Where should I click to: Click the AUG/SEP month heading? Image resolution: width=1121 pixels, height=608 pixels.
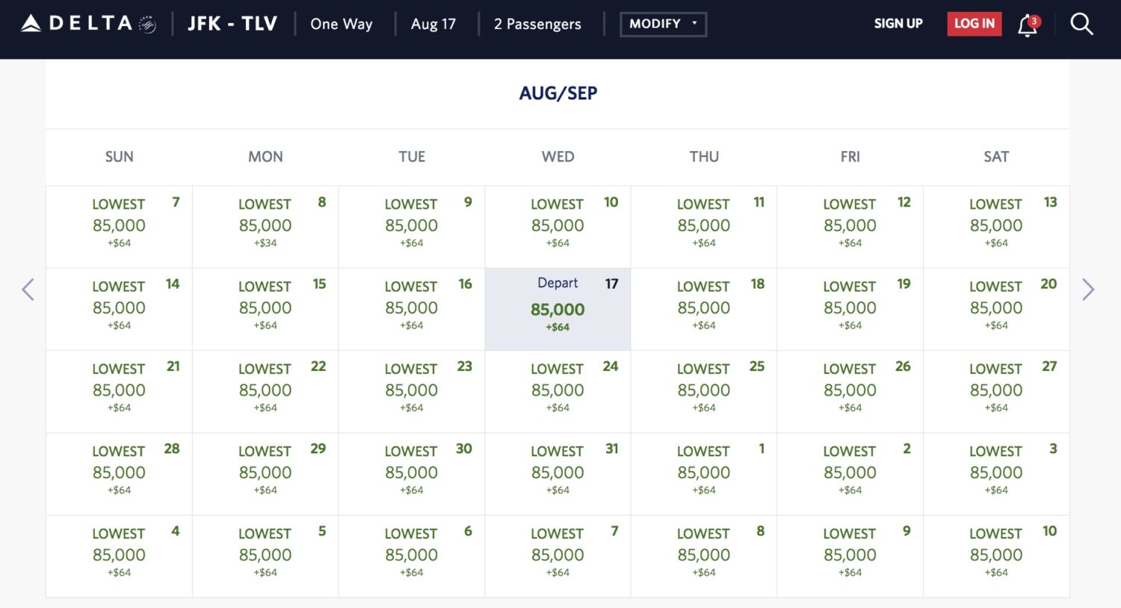point(558,93)
